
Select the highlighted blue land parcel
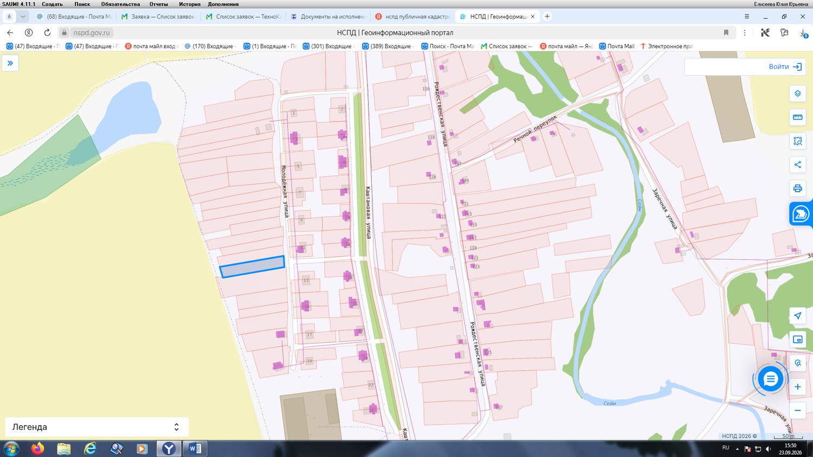tap(252, 267)
